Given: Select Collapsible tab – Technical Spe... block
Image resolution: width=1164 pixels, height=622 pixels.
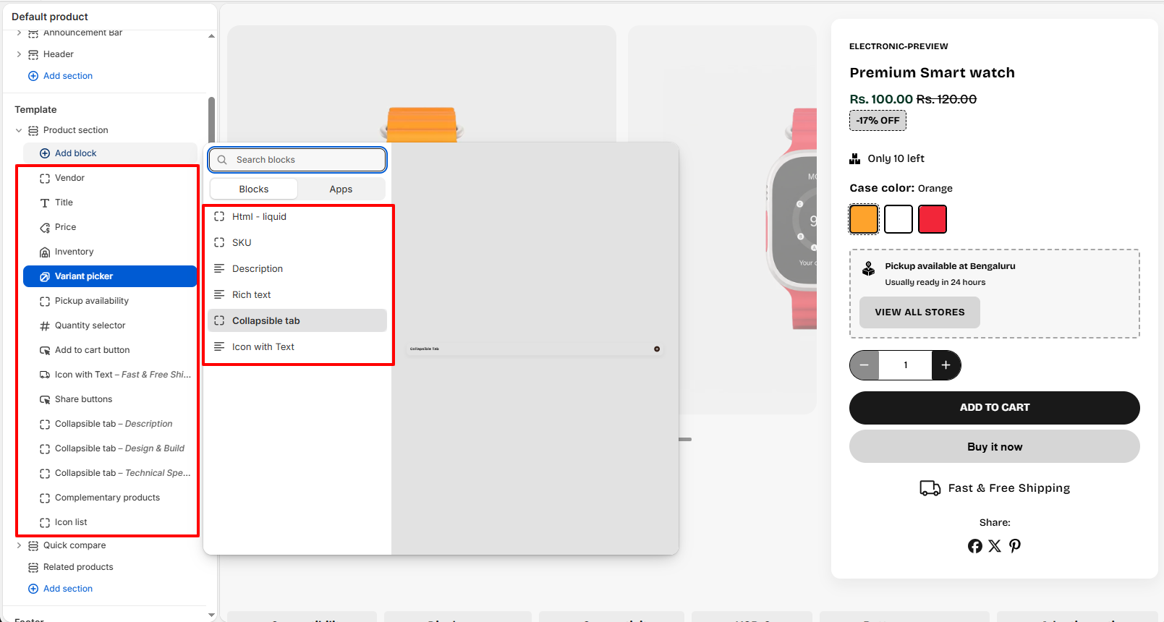Looking at the screenshot, I should pyautogui.click(x=110, y=473).
